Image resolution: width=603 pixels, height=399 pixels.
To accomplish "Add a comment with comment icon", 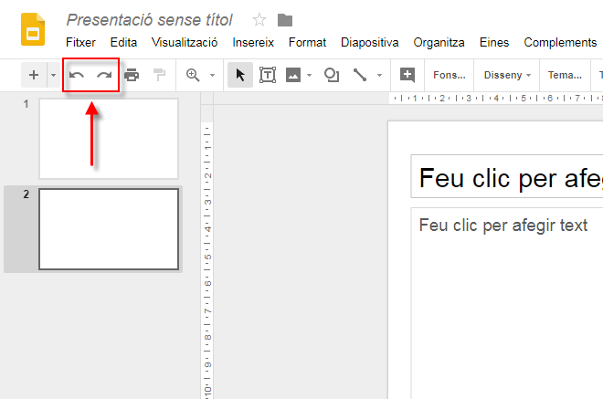I will [407, 75].
